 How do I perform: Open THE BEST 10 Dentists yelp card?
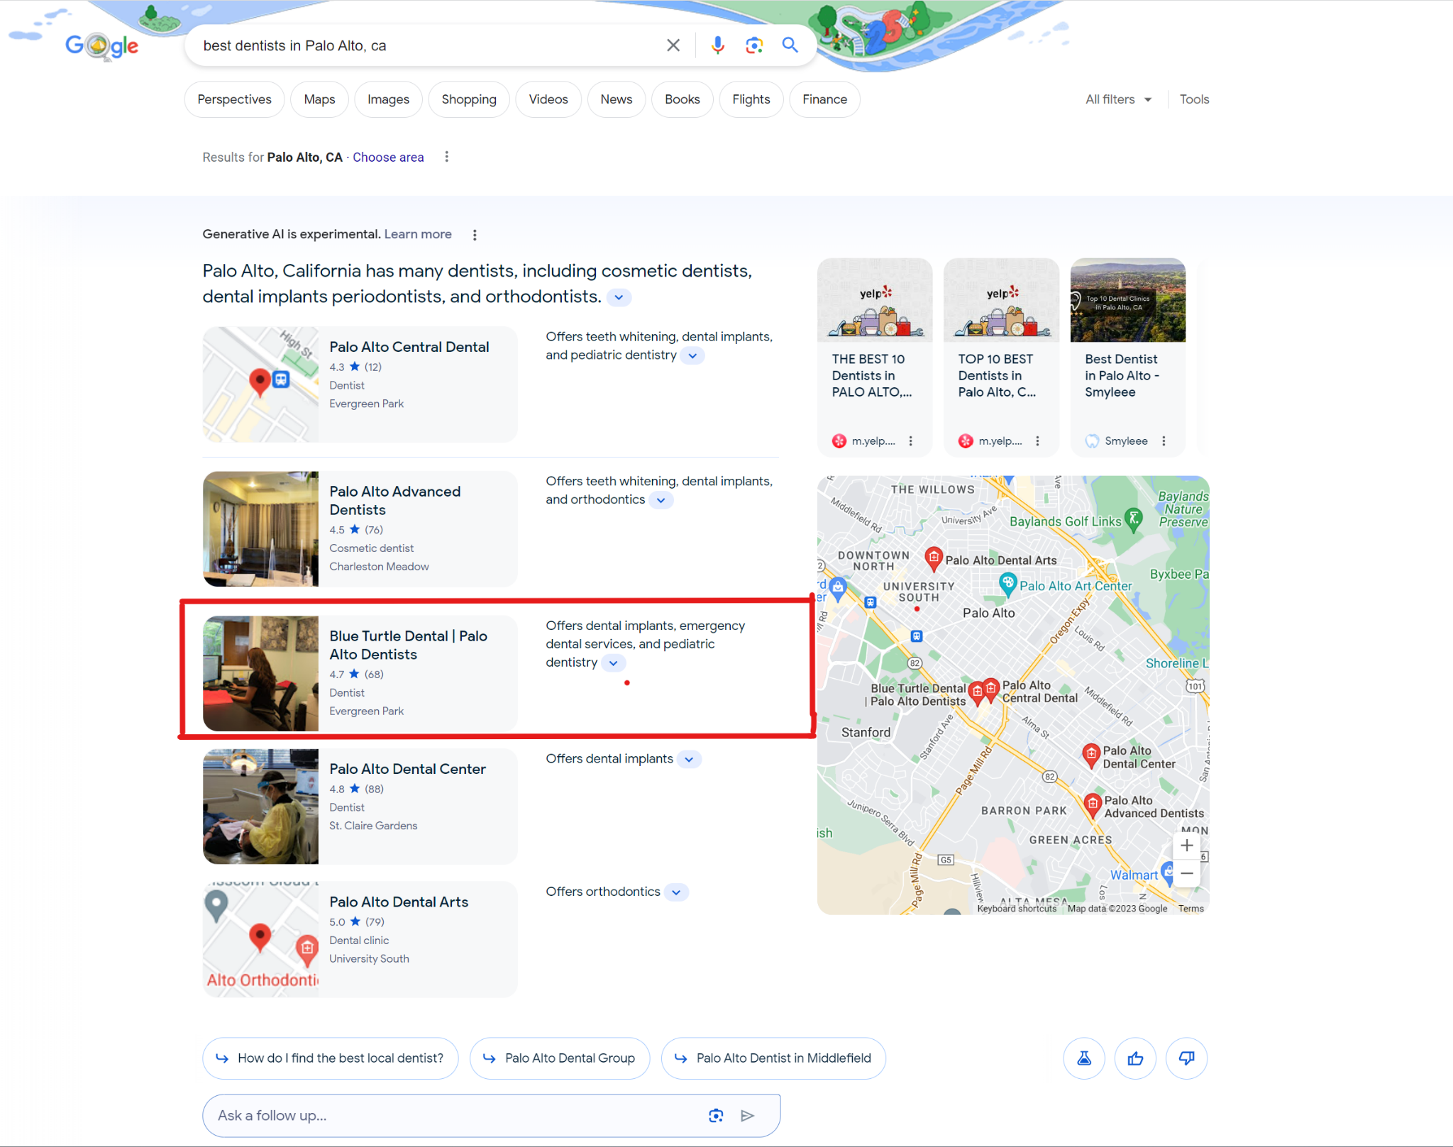click(x=874, y=357)
